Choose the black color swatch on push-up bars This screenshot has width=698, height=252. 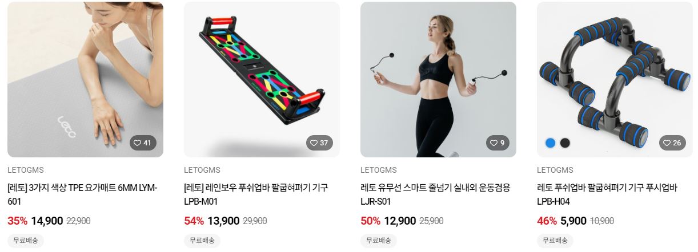(x=565, y=143)
